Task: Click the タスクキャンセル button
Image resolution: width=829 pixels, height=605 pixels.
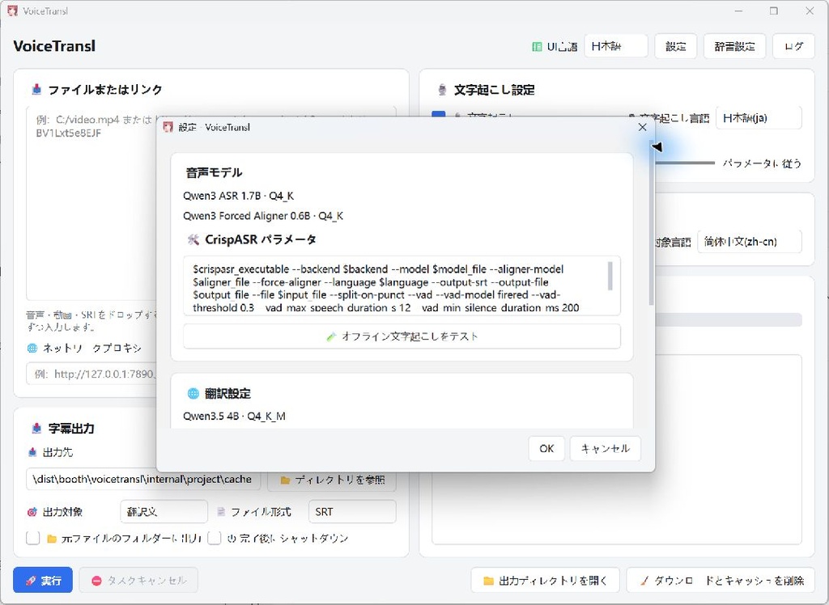Action: tap(138, 580)
